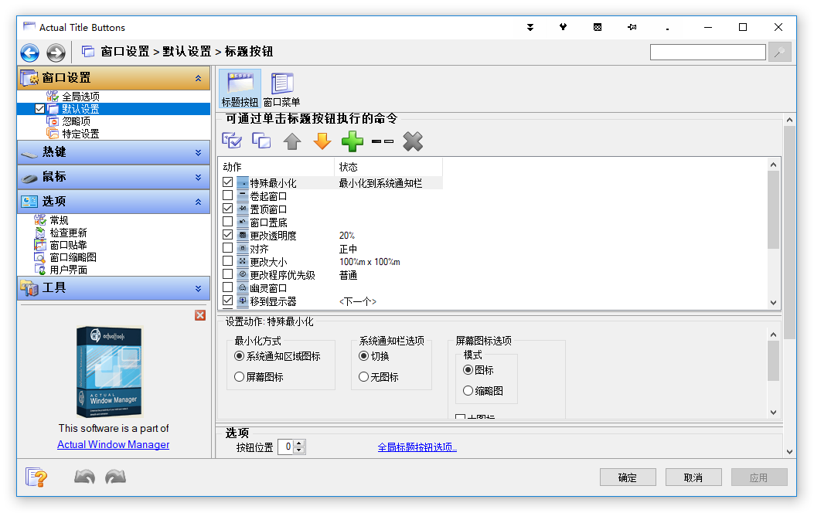Toggle 移到显示器 checkbox
Screen dimensions: 814x513
[x=227, y=301]
